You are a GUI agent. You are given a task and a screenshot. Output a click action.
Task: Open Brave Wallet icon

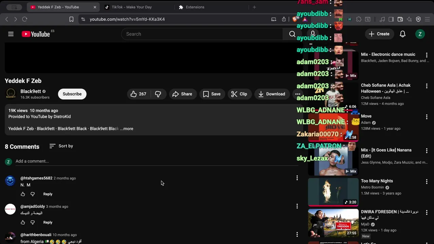[x=400, y=19]
